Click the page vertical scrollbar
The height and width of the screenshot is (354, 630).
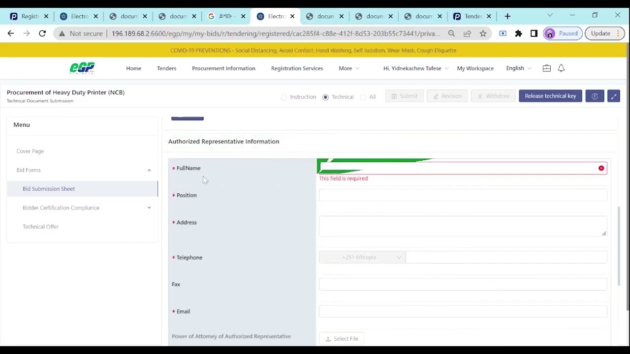[627, 177]
